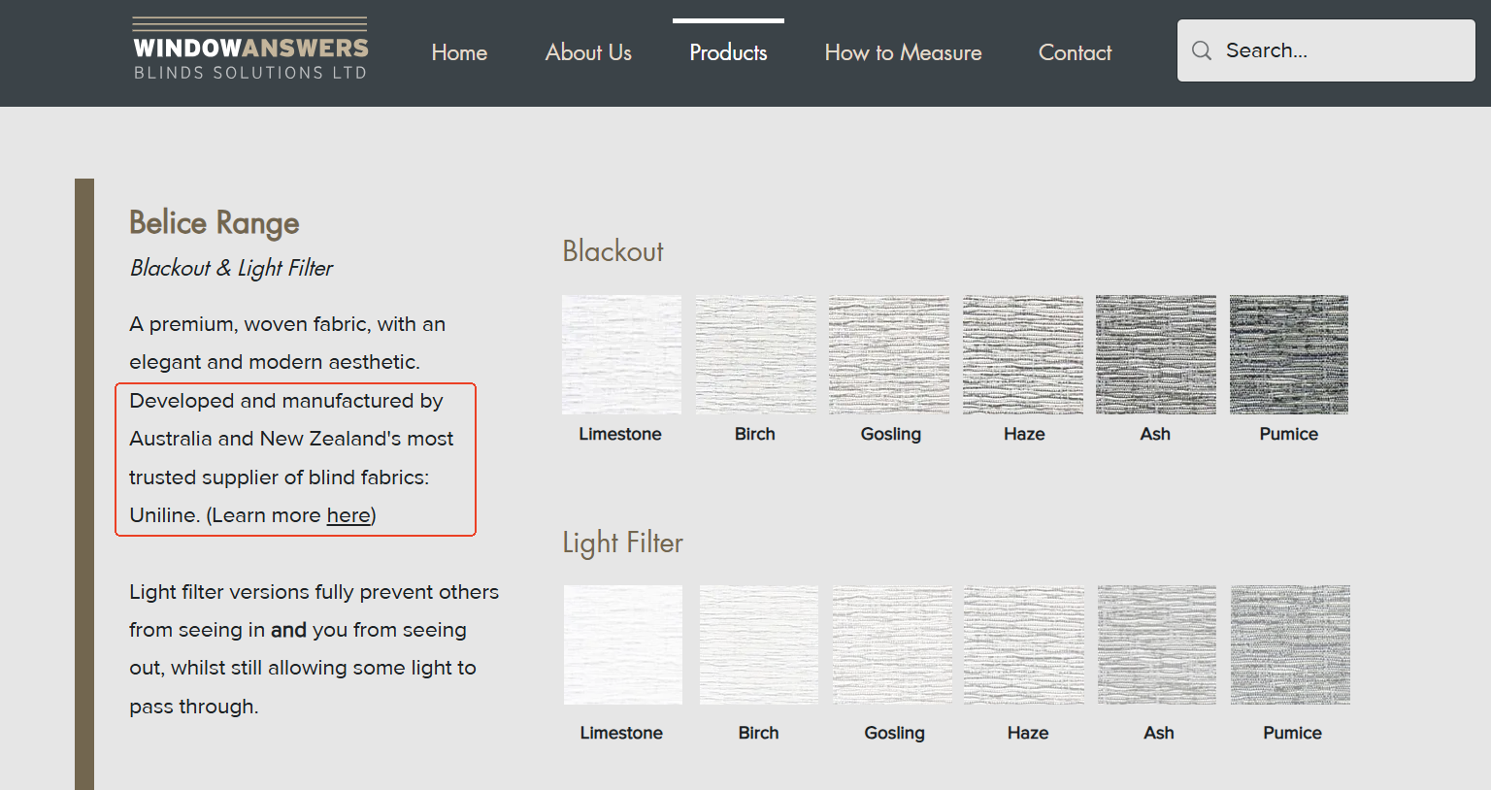
Task: Open Light Filter Haze thumbnail
Action: pyautogui.click(x=1024, y=644)
